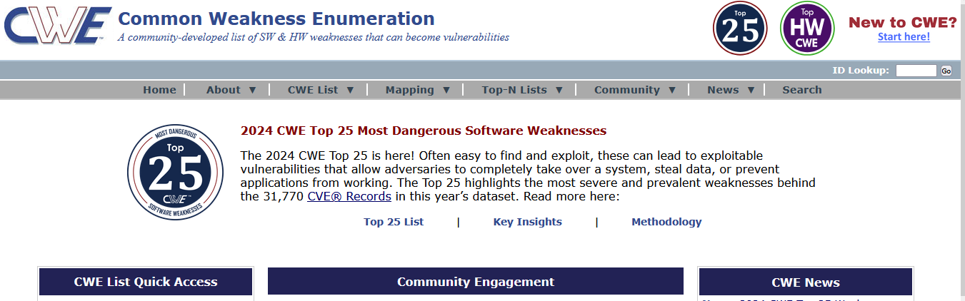Click the Common Weakness Enumeration title
The width and height of the screenshot is (965, 301).
(x=276, y=19)
